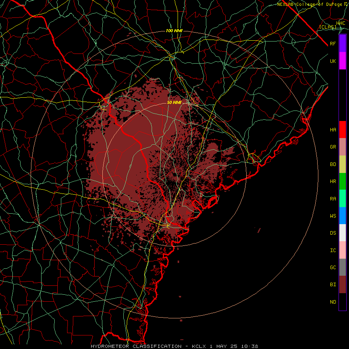
Task: Click the 100 NMI range ring label
Action: click(x=174, y=31)
